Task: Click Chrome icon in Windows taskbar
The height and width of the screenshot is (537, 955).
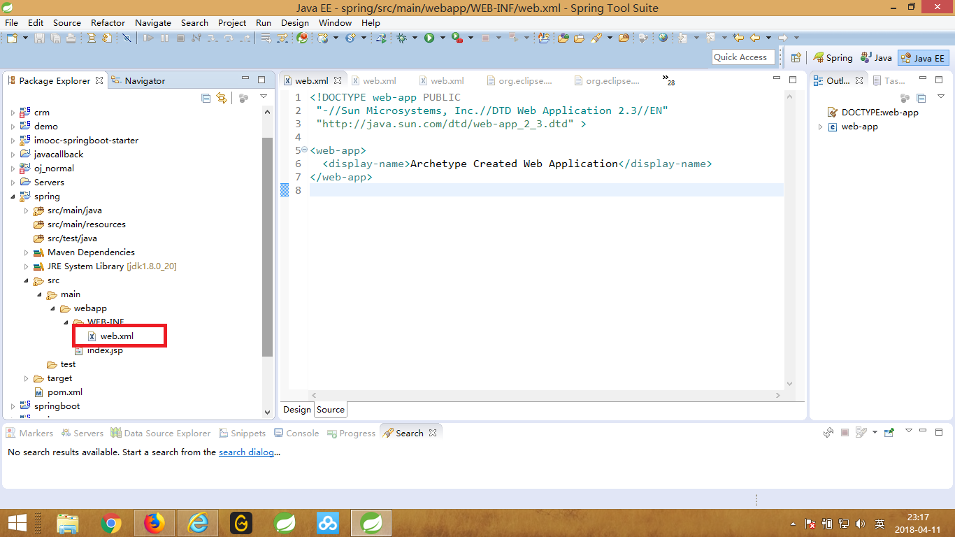Action: tap(110, 523)
